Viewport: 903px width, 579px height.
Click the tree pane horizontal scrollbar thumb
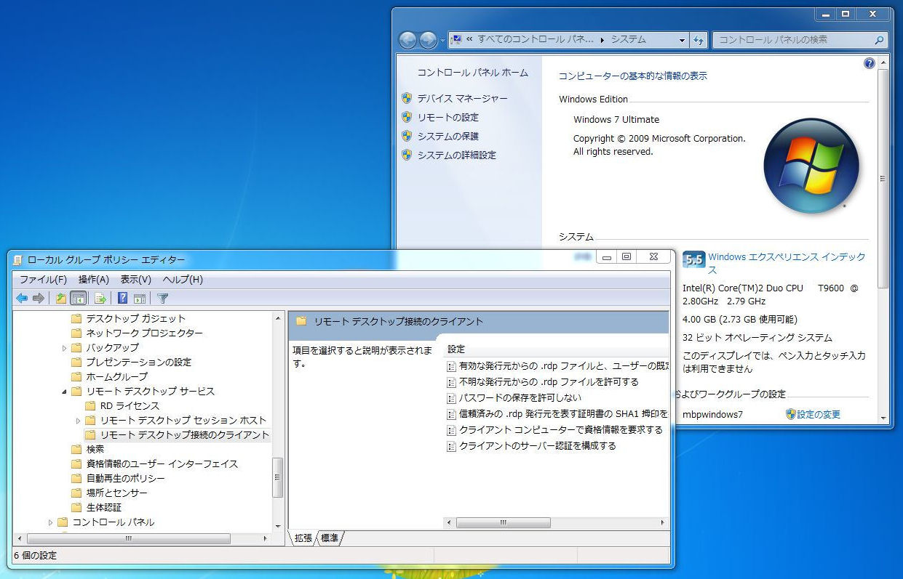[128, 538]
